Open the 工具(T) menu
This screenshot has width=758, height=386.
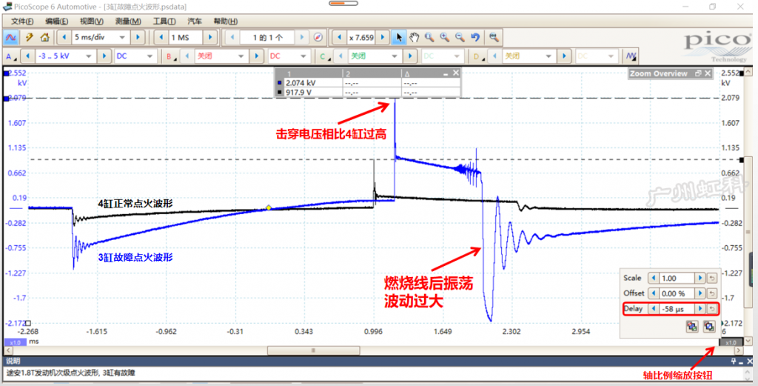[164, 21]
